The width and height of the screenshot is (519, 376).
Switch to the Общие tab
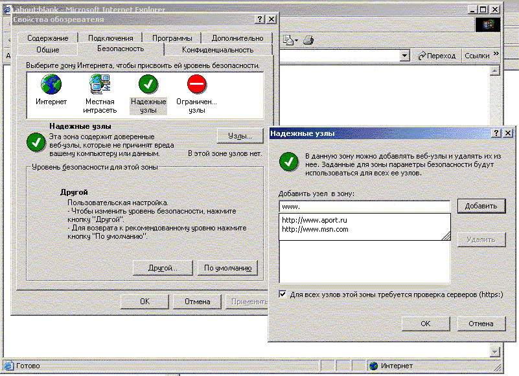[x=48, y=50]
